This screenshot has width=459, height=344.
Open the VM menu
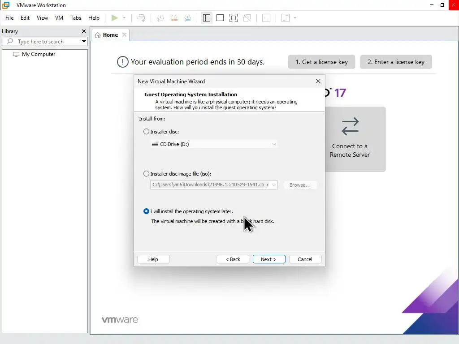[59, 18]
